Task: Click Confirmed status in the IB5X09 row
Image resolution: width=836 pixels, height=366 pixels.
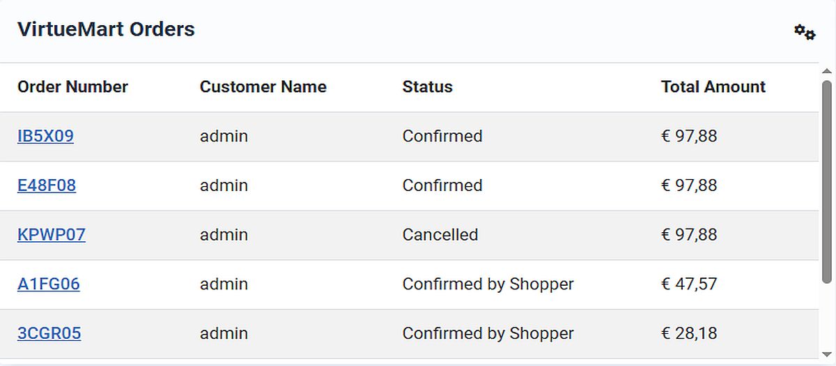Action: click(x=442, y=136)
